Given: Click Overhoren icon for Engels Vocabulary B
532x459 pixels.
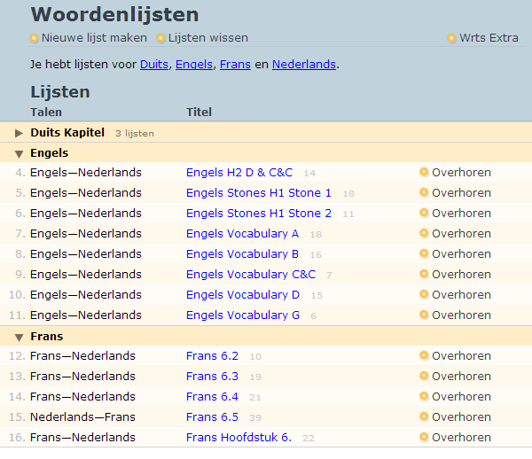Looking at the screenshot, I should click(424, 253).
